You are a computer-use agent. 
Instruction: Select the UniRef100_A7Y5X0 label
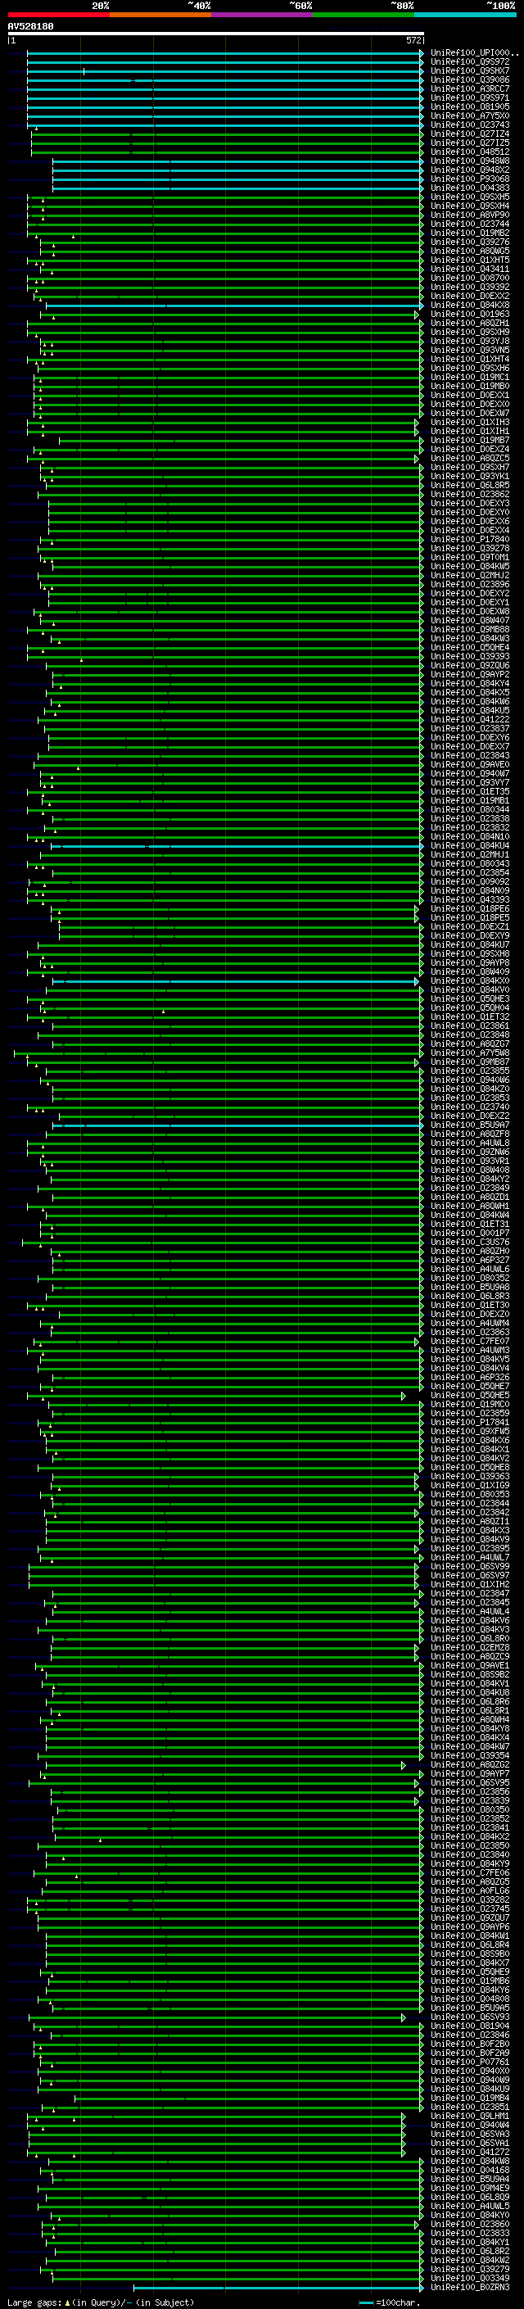470,115
